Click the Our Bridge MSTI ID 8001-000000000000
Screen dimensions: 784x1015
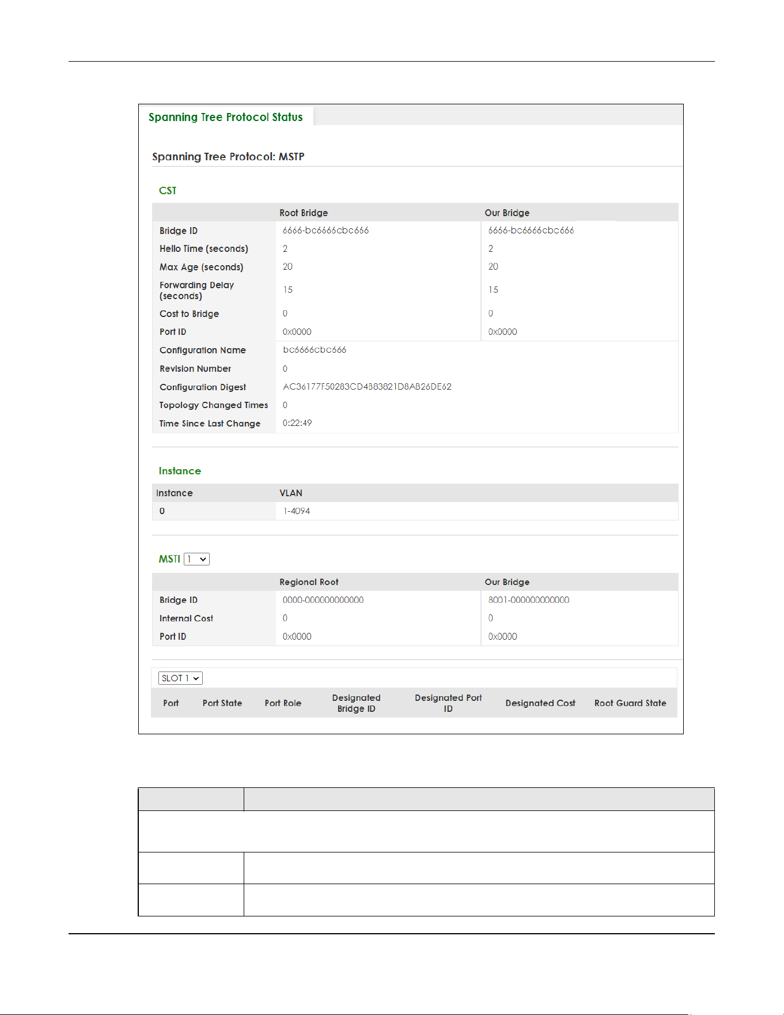pos(529,600)
